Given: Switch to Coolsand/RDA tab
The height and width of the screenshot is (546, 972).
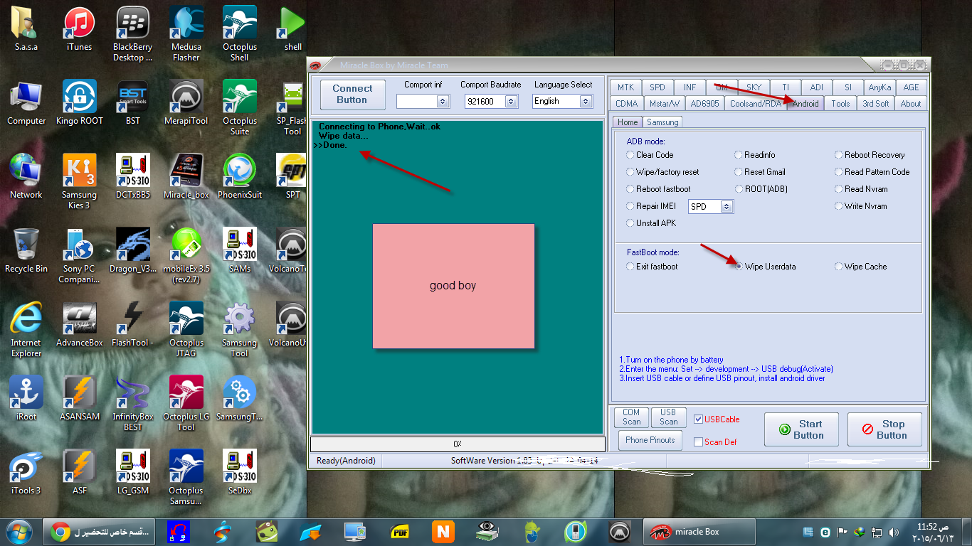Looking at the screenshot, I should click(756, 104).
